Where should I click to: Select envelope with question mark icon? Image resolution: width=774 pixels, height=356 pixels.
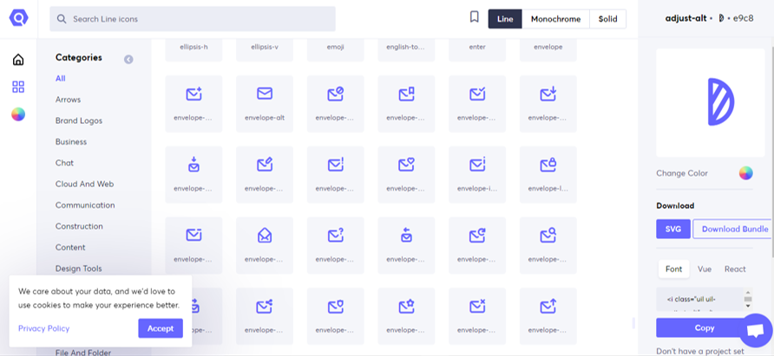(x=335, y=245)
